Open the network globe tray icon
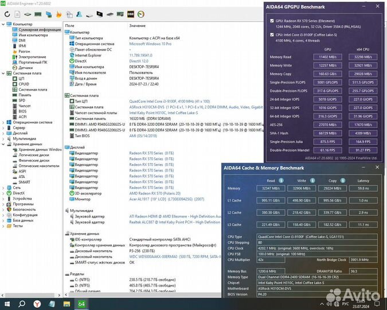Viewport: 387px width, 310px height. [x=337, y=304]
